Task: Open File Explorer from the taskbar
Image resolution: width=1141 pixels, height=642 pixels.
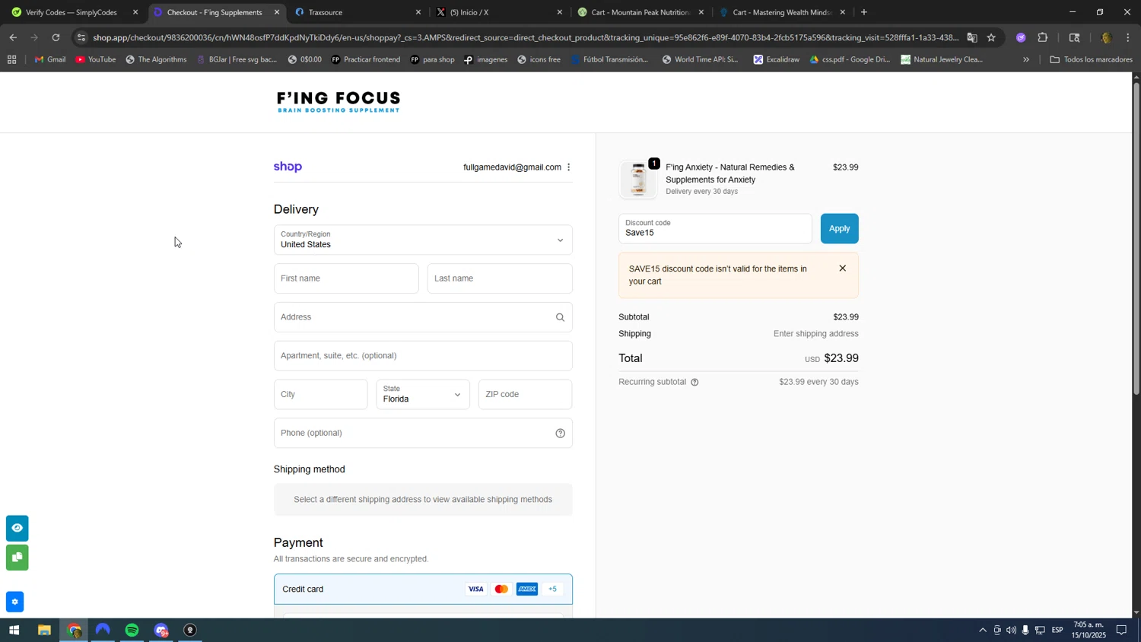Action: 44,630
